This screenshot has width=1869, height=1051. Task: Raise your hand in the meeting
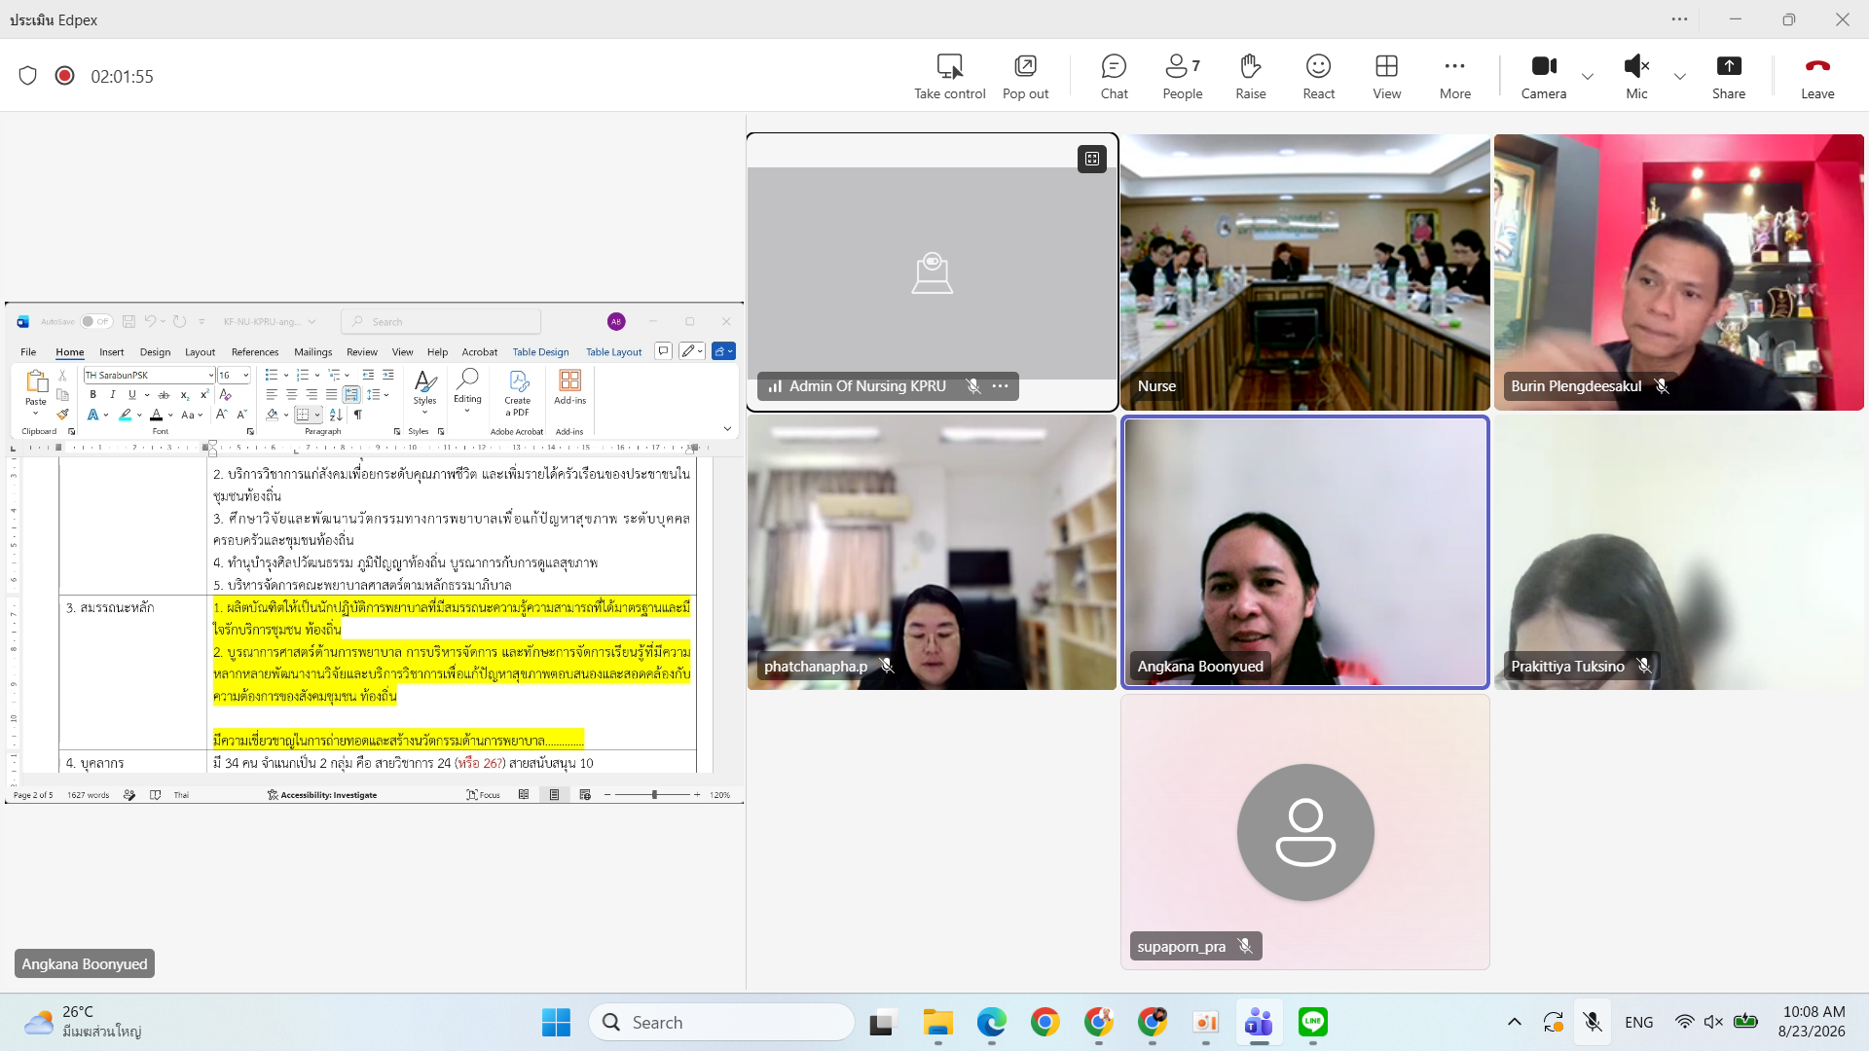click(1250, 77)
